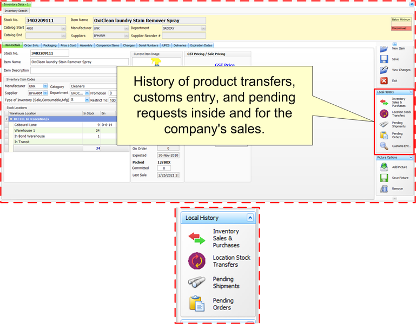The width and height of the screenshot is (416, 324).
Task: Click the Supplier Reorder # field
Action: (184, 36)
